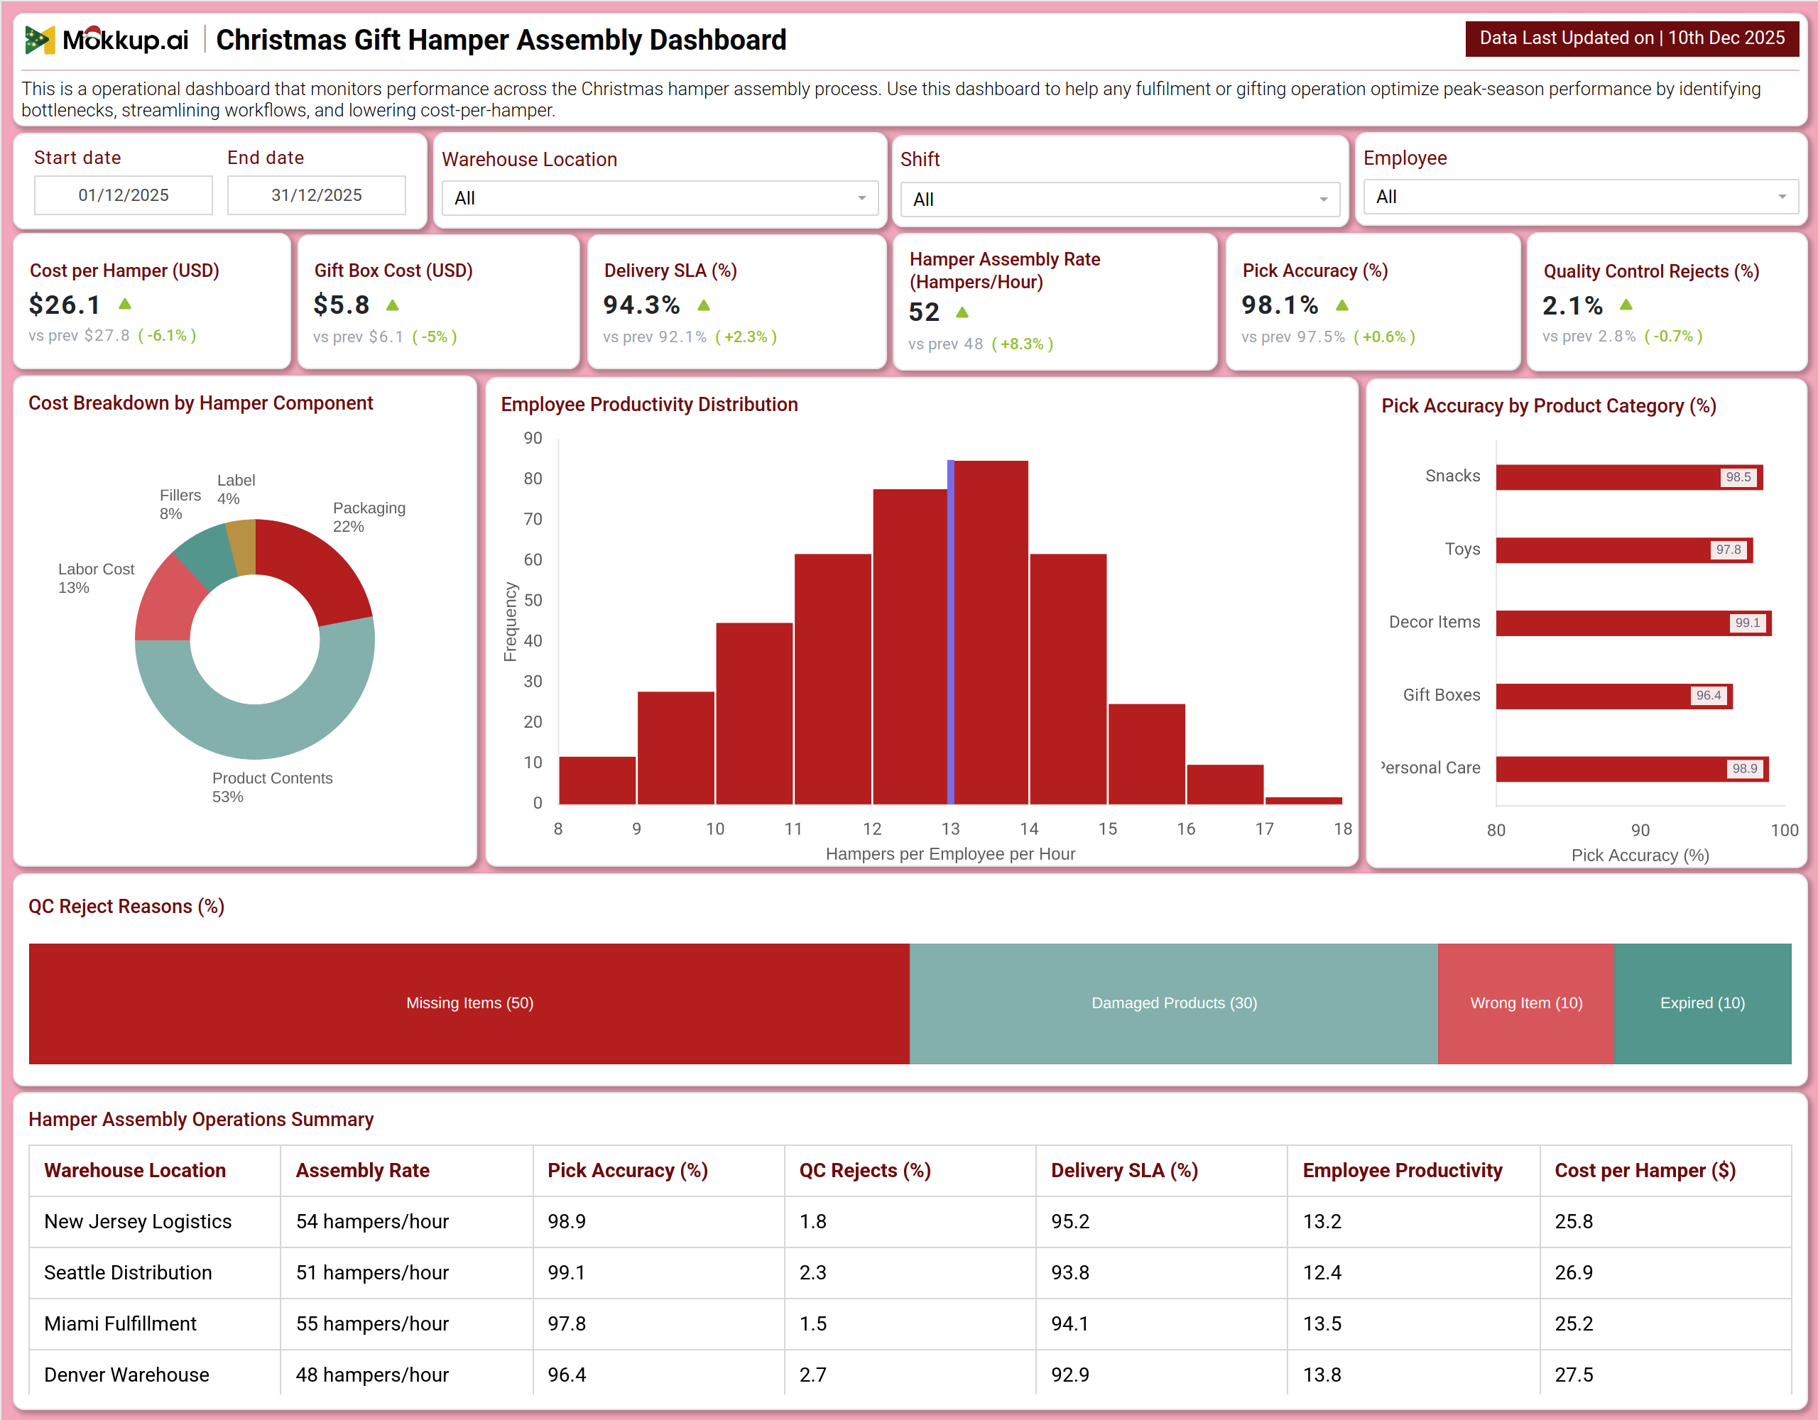1818x1420 pixels.
Task: Open the Warehouse Location dropdown
Action: [x=660, y=198]
